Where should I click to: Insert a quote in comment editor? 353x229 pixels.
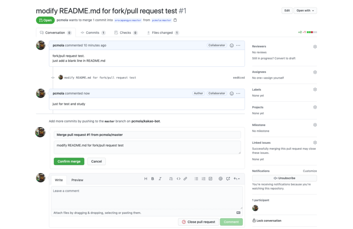(x=171, y=179)
